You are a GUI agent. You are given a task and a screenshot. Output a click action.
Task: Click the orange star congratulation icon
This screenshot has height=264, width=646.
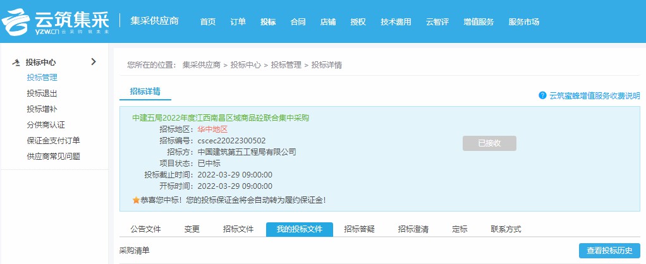click(x=135, y=200)
